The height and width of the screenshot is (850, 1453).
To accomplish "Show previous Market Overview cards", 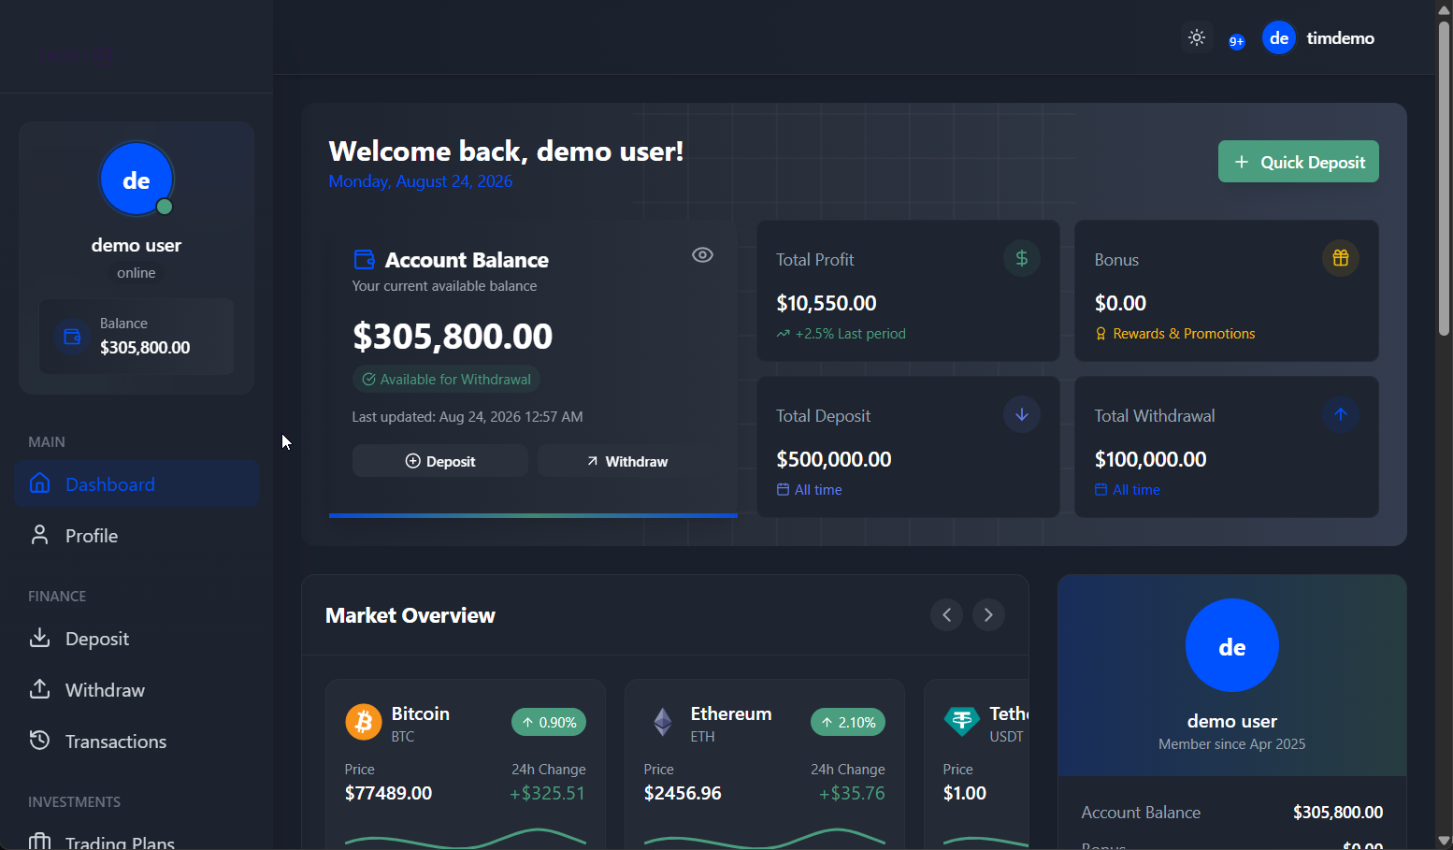I will coord(947,614).
